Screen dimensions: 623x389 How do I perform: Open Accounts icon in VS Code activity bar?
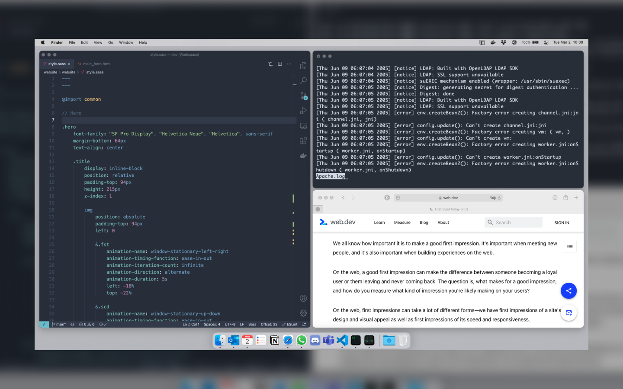tap(303, 298)
